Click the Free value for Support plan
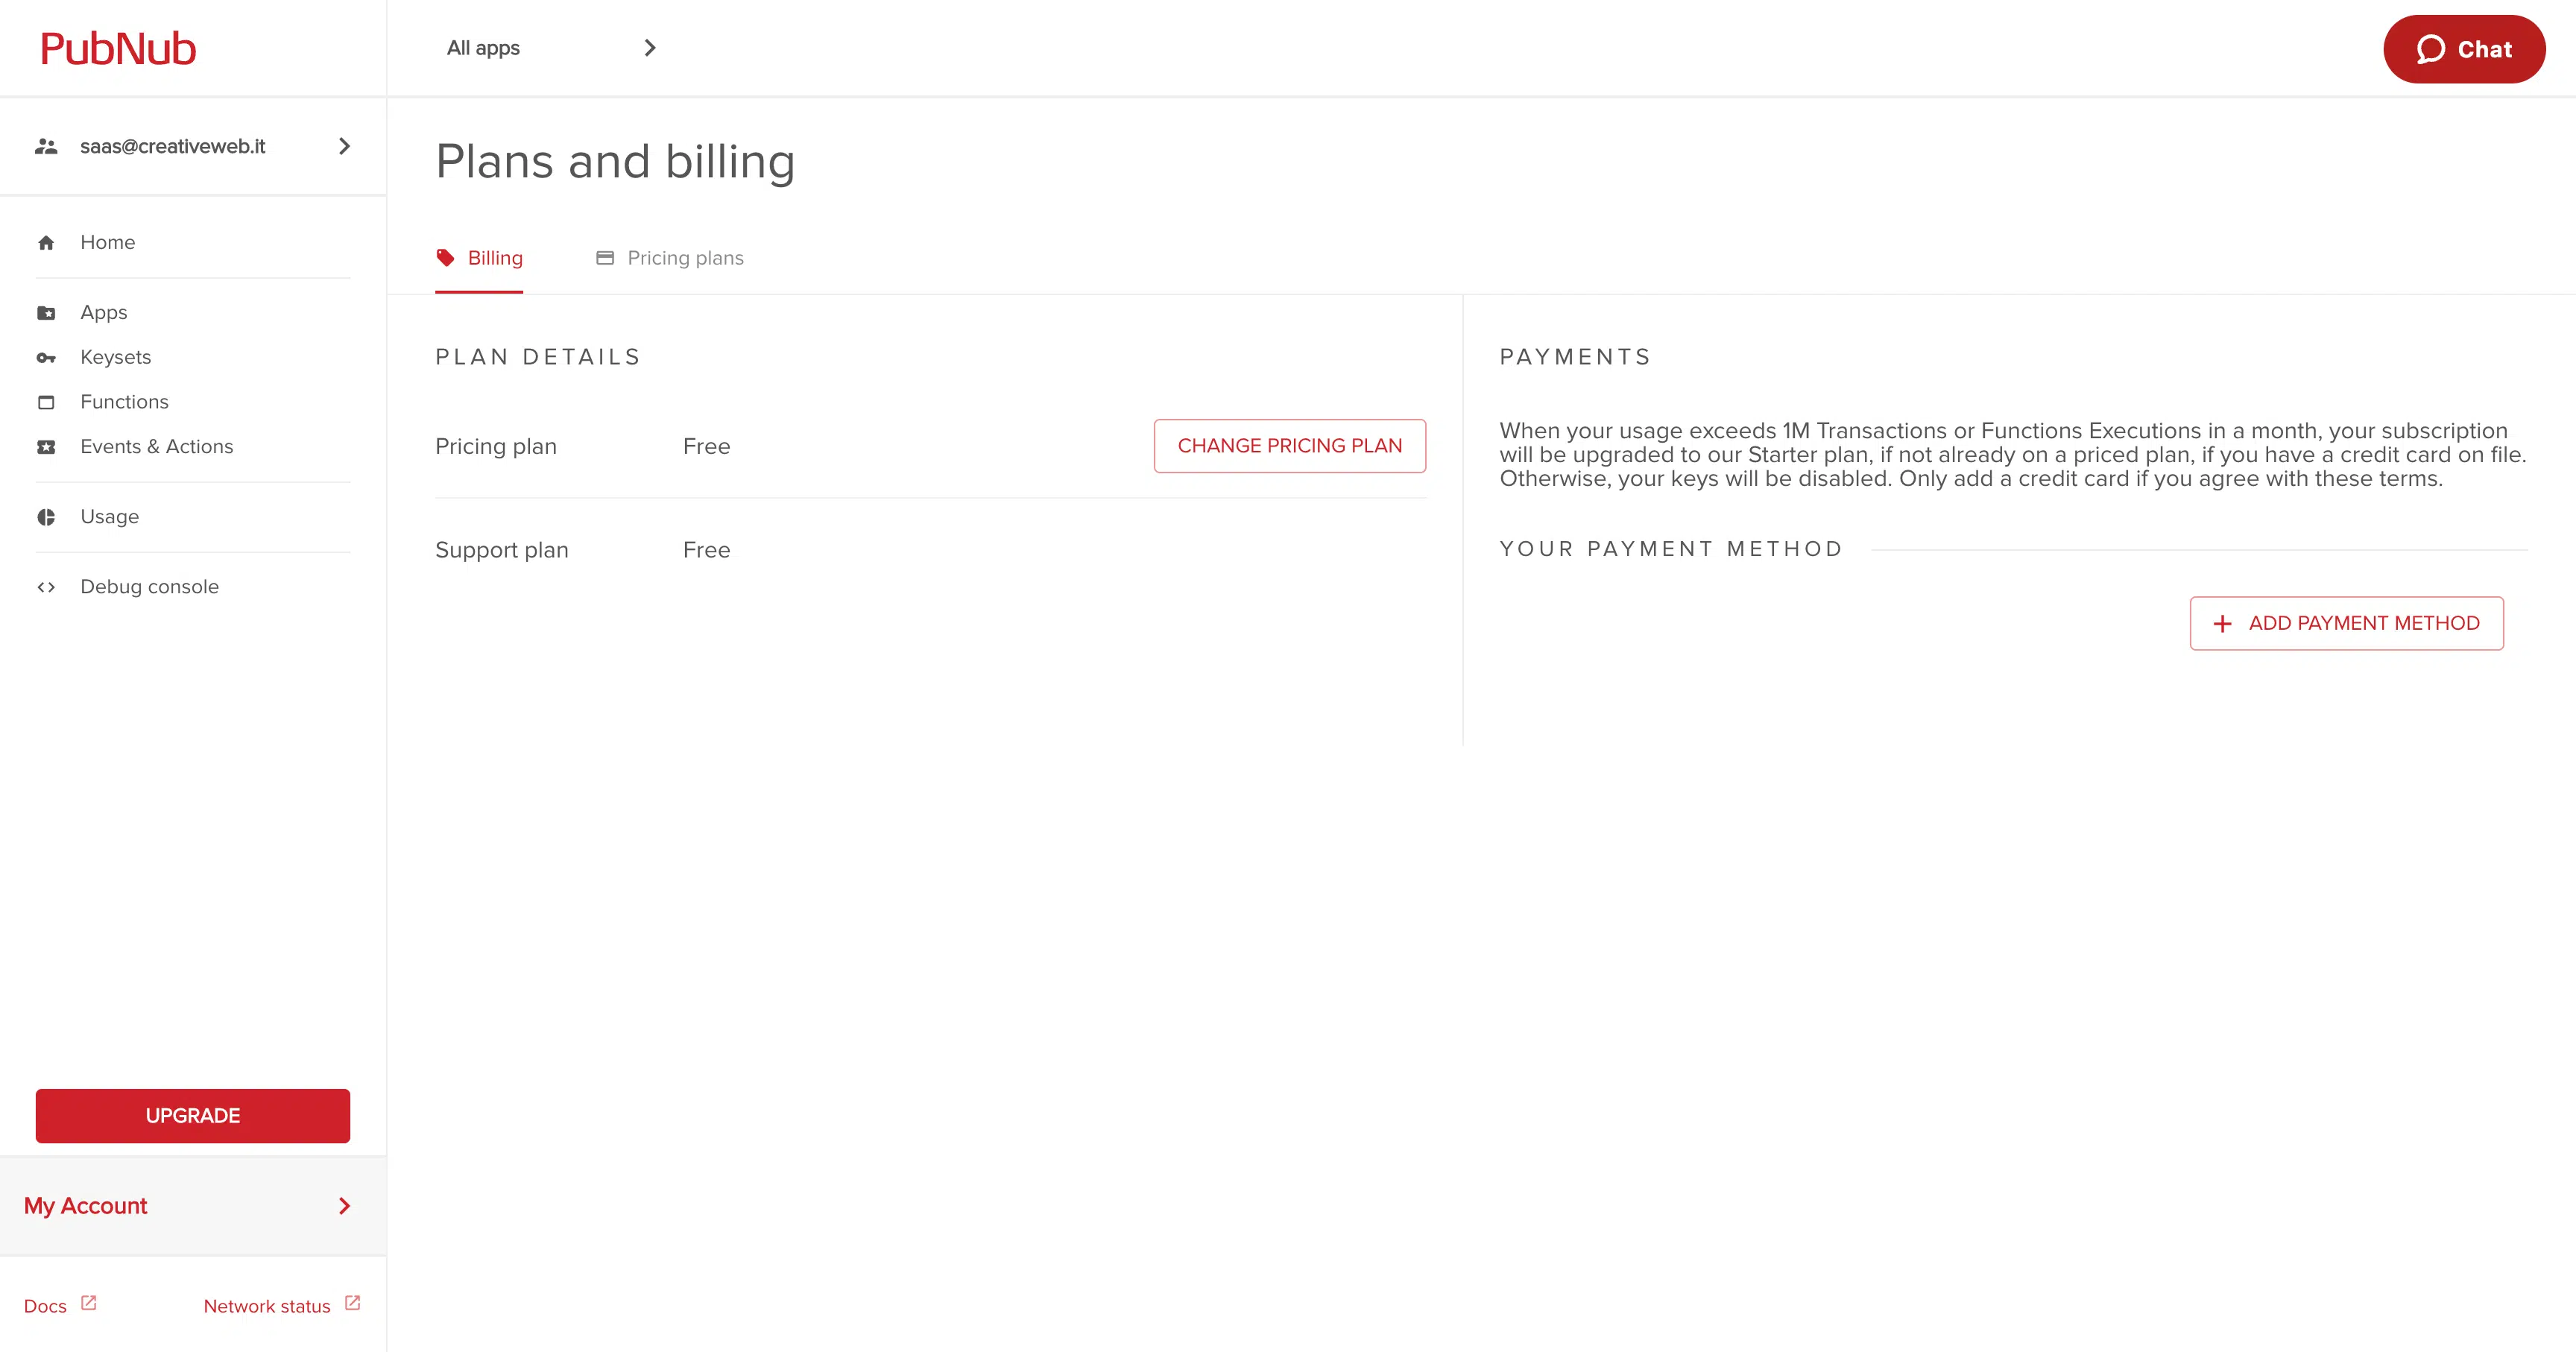Screen dimensions: 2576x1352 pyautogui.click(x=707, y=550)
